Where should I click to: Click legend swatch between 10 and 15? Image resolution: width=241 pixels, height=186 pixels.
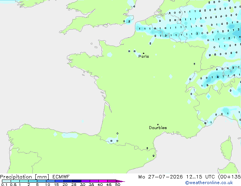50,181
